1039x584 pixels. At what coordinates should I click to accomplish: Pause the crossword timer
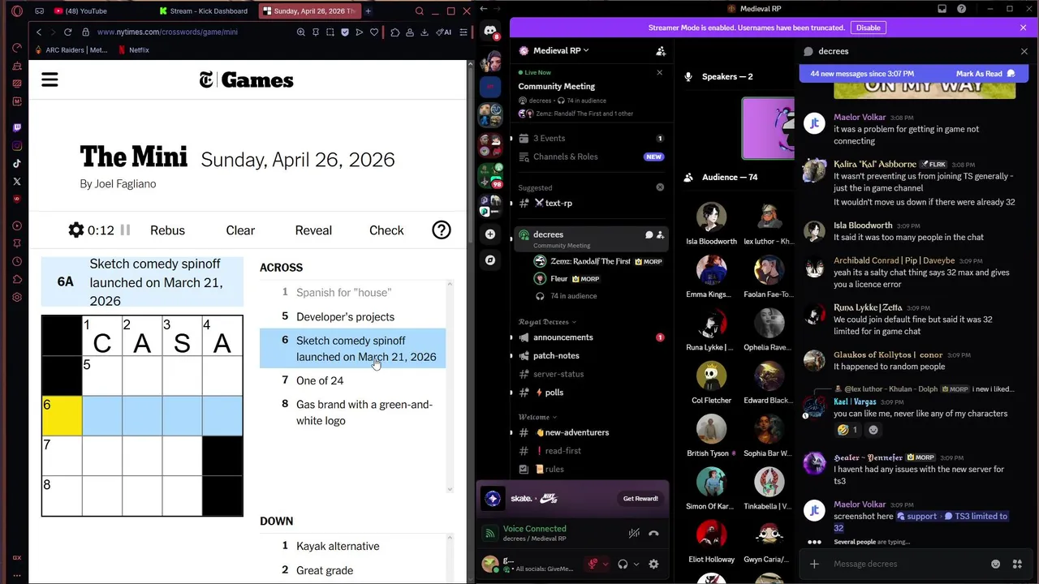coord(125,230)
